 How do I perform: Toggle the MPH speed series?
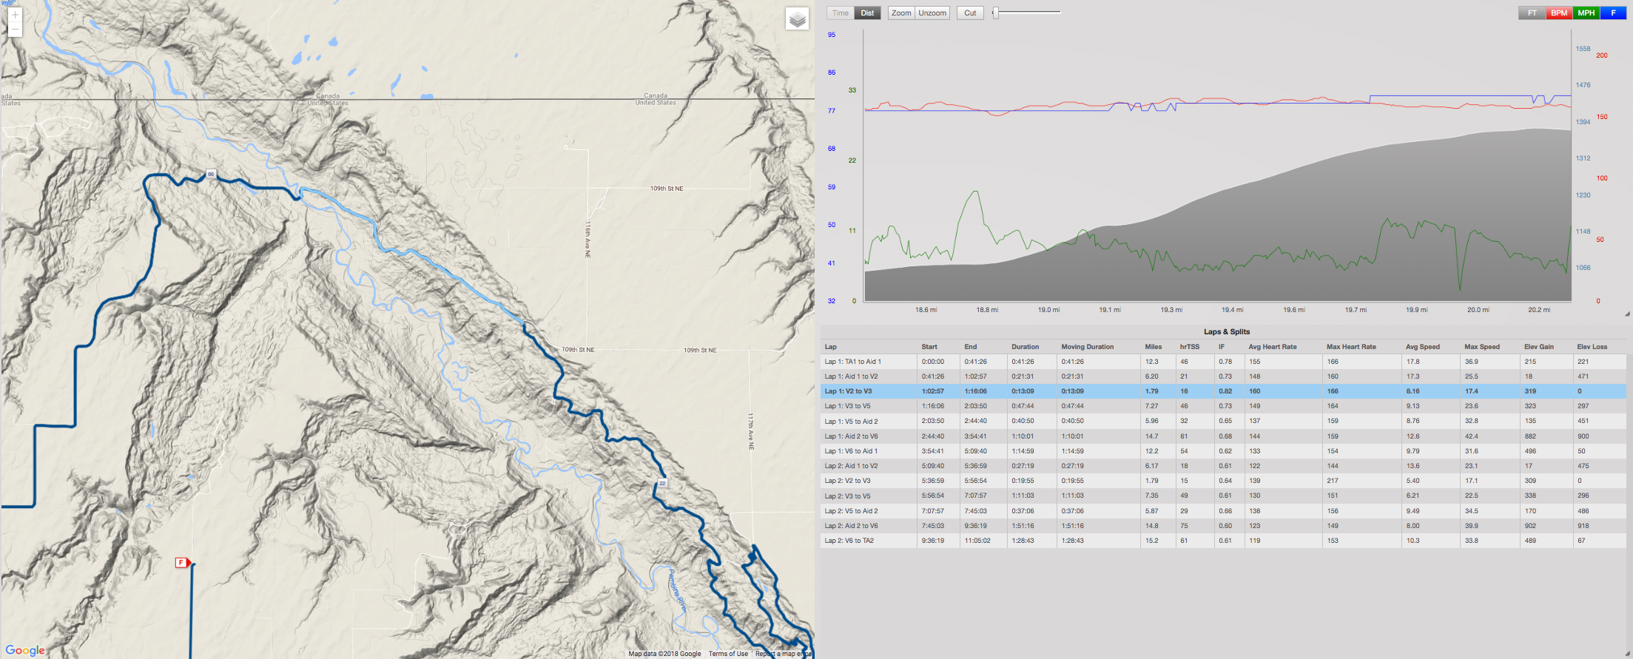click(1586, 13)
